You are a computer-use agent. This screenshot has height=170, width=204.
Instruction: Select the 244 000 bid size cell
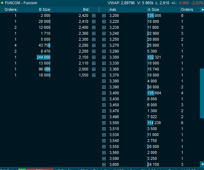coord(44,57)
